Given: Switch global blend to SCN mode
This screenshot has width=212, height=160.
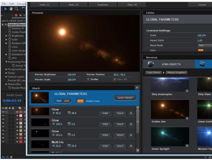Looking at the screenshot, I should click(x=67, y=101).
